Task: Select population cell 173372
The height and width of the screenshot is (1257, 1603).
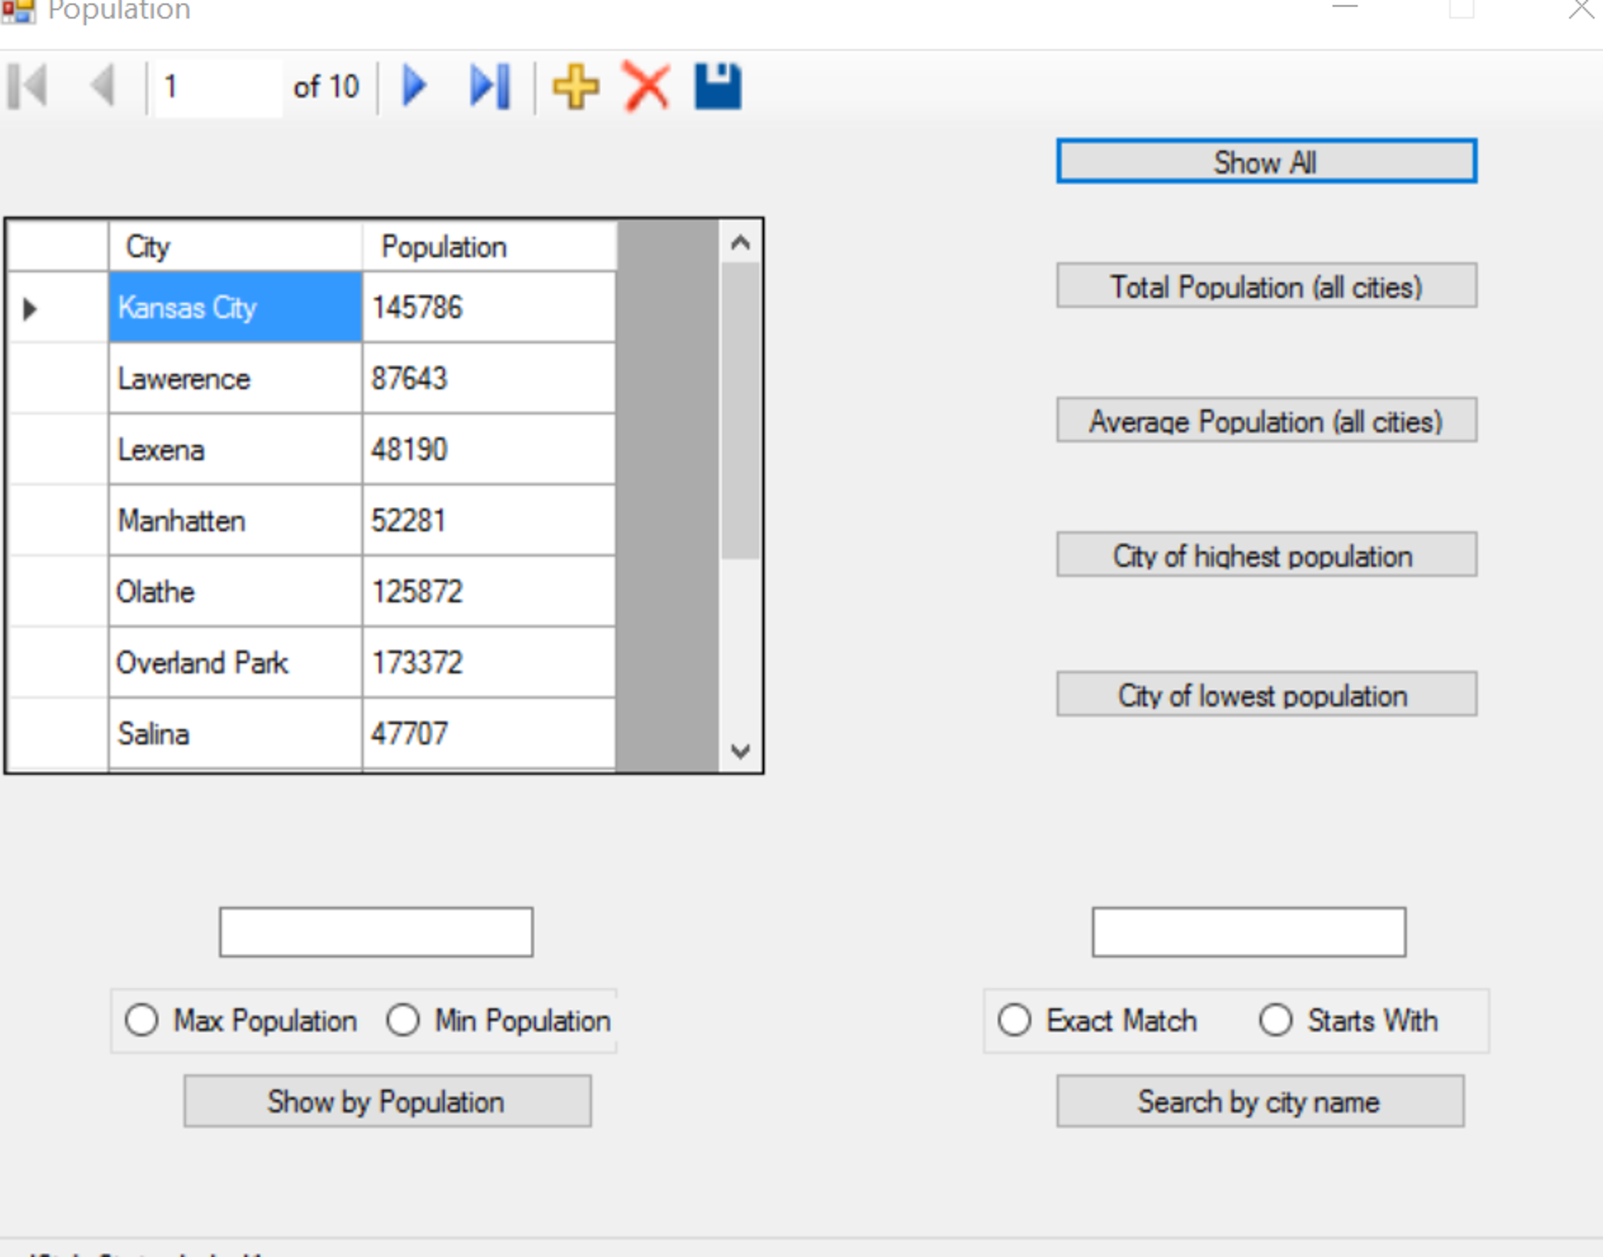Action: click(489, 662)
